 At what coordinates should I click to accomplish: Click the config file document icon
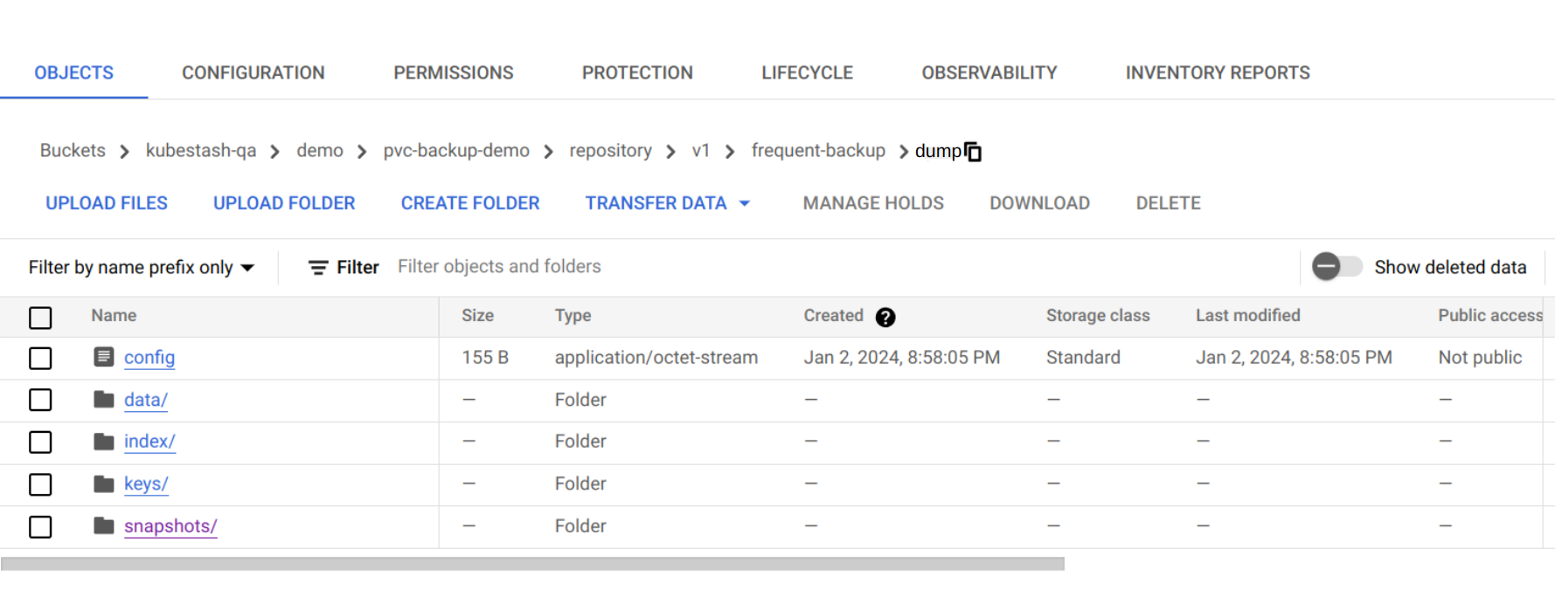coord(104,357)
